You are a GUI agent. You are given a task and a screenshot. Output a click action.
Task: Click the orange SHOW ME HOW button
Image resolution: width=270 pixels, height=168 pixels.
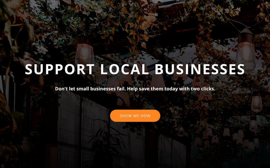click(x=135, y=116)
